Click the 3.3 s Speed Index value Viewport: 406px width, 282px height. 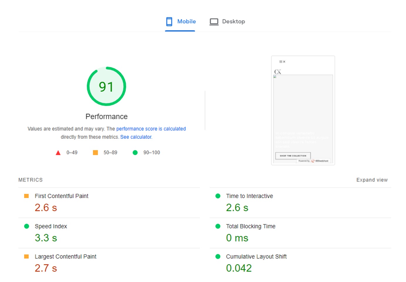tap(46, 238)
